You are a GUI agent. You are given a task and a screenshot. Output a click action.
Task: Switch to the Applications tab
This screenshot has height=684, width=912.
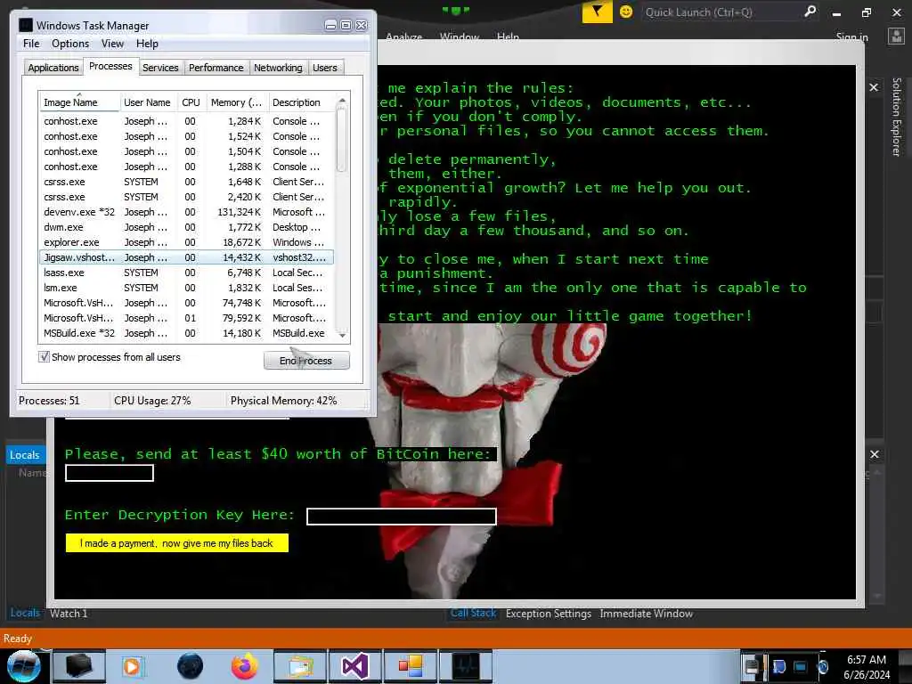[53, 68]
